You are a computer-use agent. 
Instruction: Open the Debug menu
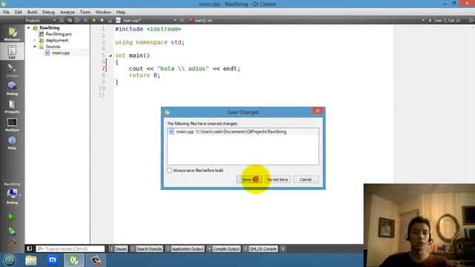click(48, 12)
